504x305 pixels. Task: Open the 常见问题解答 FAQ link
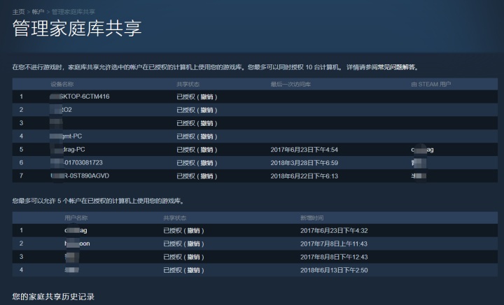(396, 67)
